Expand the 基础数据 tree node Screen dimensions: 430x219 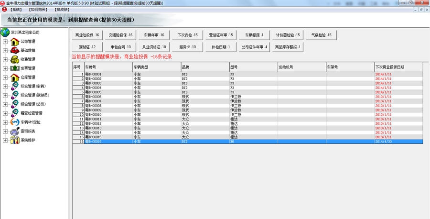click(x=5, y=51)
